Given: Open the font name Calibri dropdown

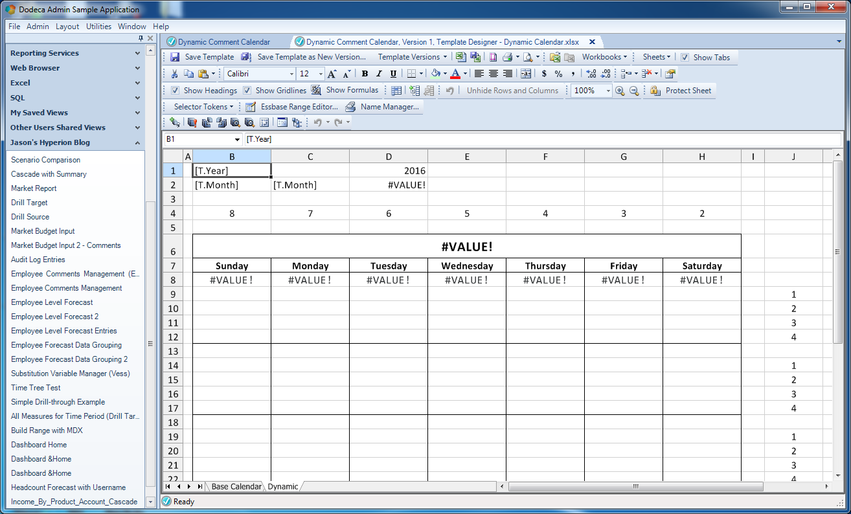Looking at the screenshot, I should (x=291, y=74).
